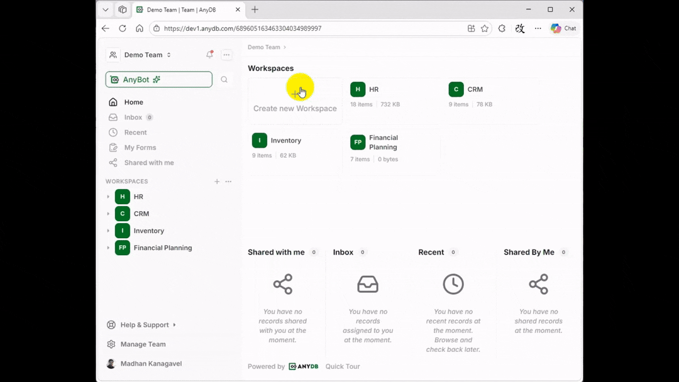Viewport: 679px width, 382px height.
Task: Reload the page
Action: click(x=123, y=28)
